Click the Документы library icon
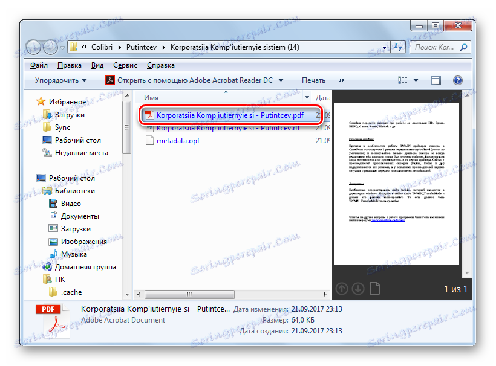This screenshot has height=366, width=496. pos(53,216)
